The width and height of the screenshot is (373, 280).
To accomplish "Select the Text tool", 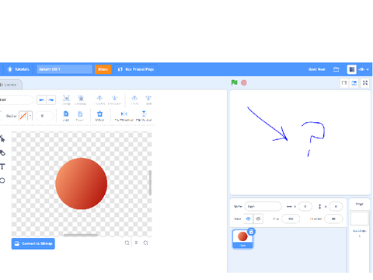I will pos(2,166).
